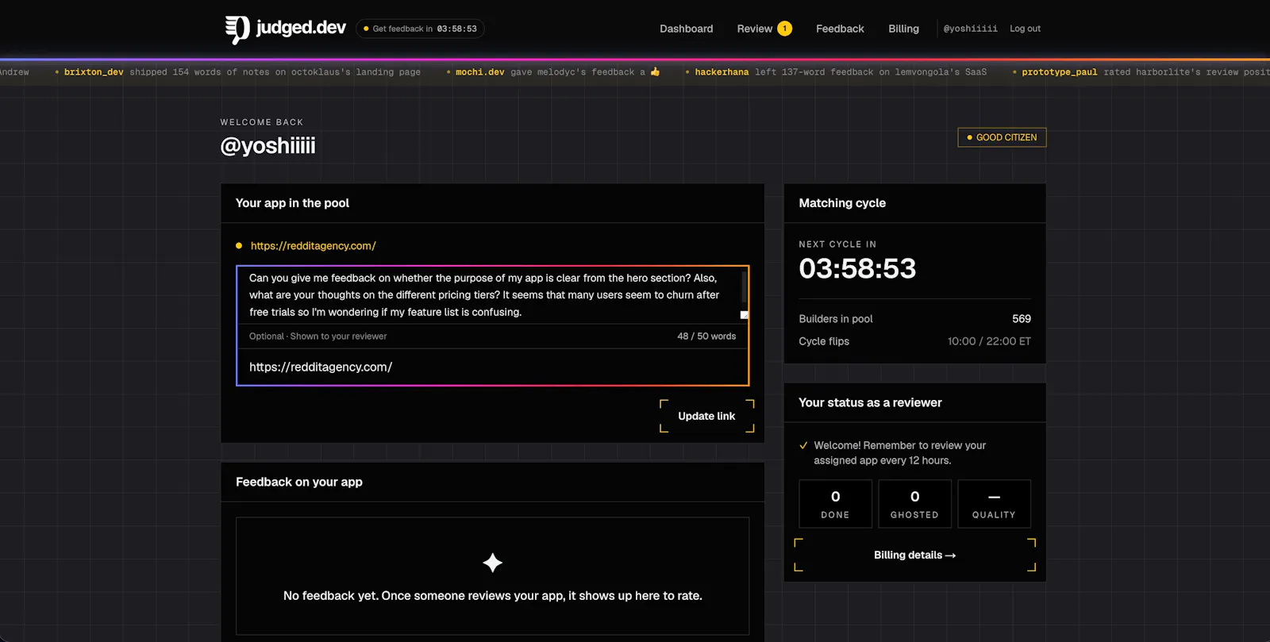Open the Feedback nav item

[x=840, y=29]
